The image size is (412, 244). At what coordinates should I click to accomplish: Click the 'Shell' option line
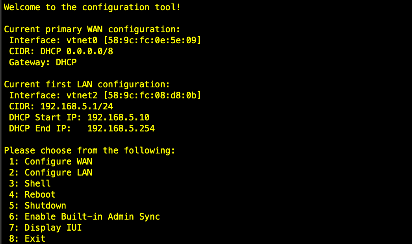[37, 183]
